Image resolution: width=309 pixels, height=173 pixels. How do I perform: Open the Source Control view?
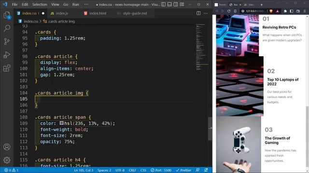tap(7, 41)
